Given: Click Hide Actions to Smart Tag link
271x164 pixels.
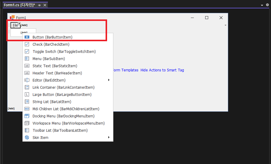Looking at the screenshot, I should 162,70.
